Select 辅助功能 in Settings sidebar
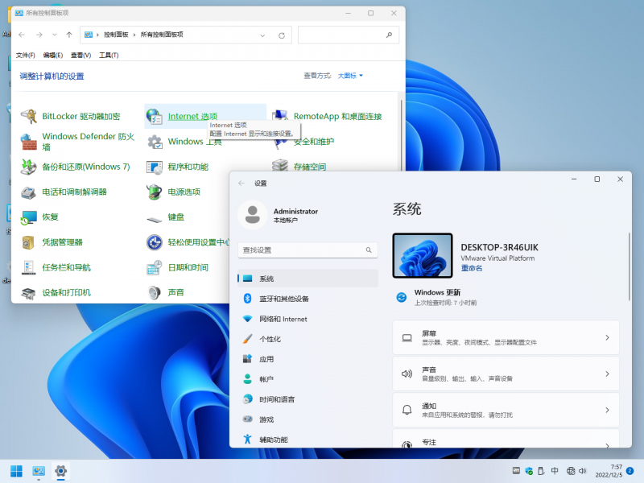Screen dimensions: 644x483 (x=308, y=440)
